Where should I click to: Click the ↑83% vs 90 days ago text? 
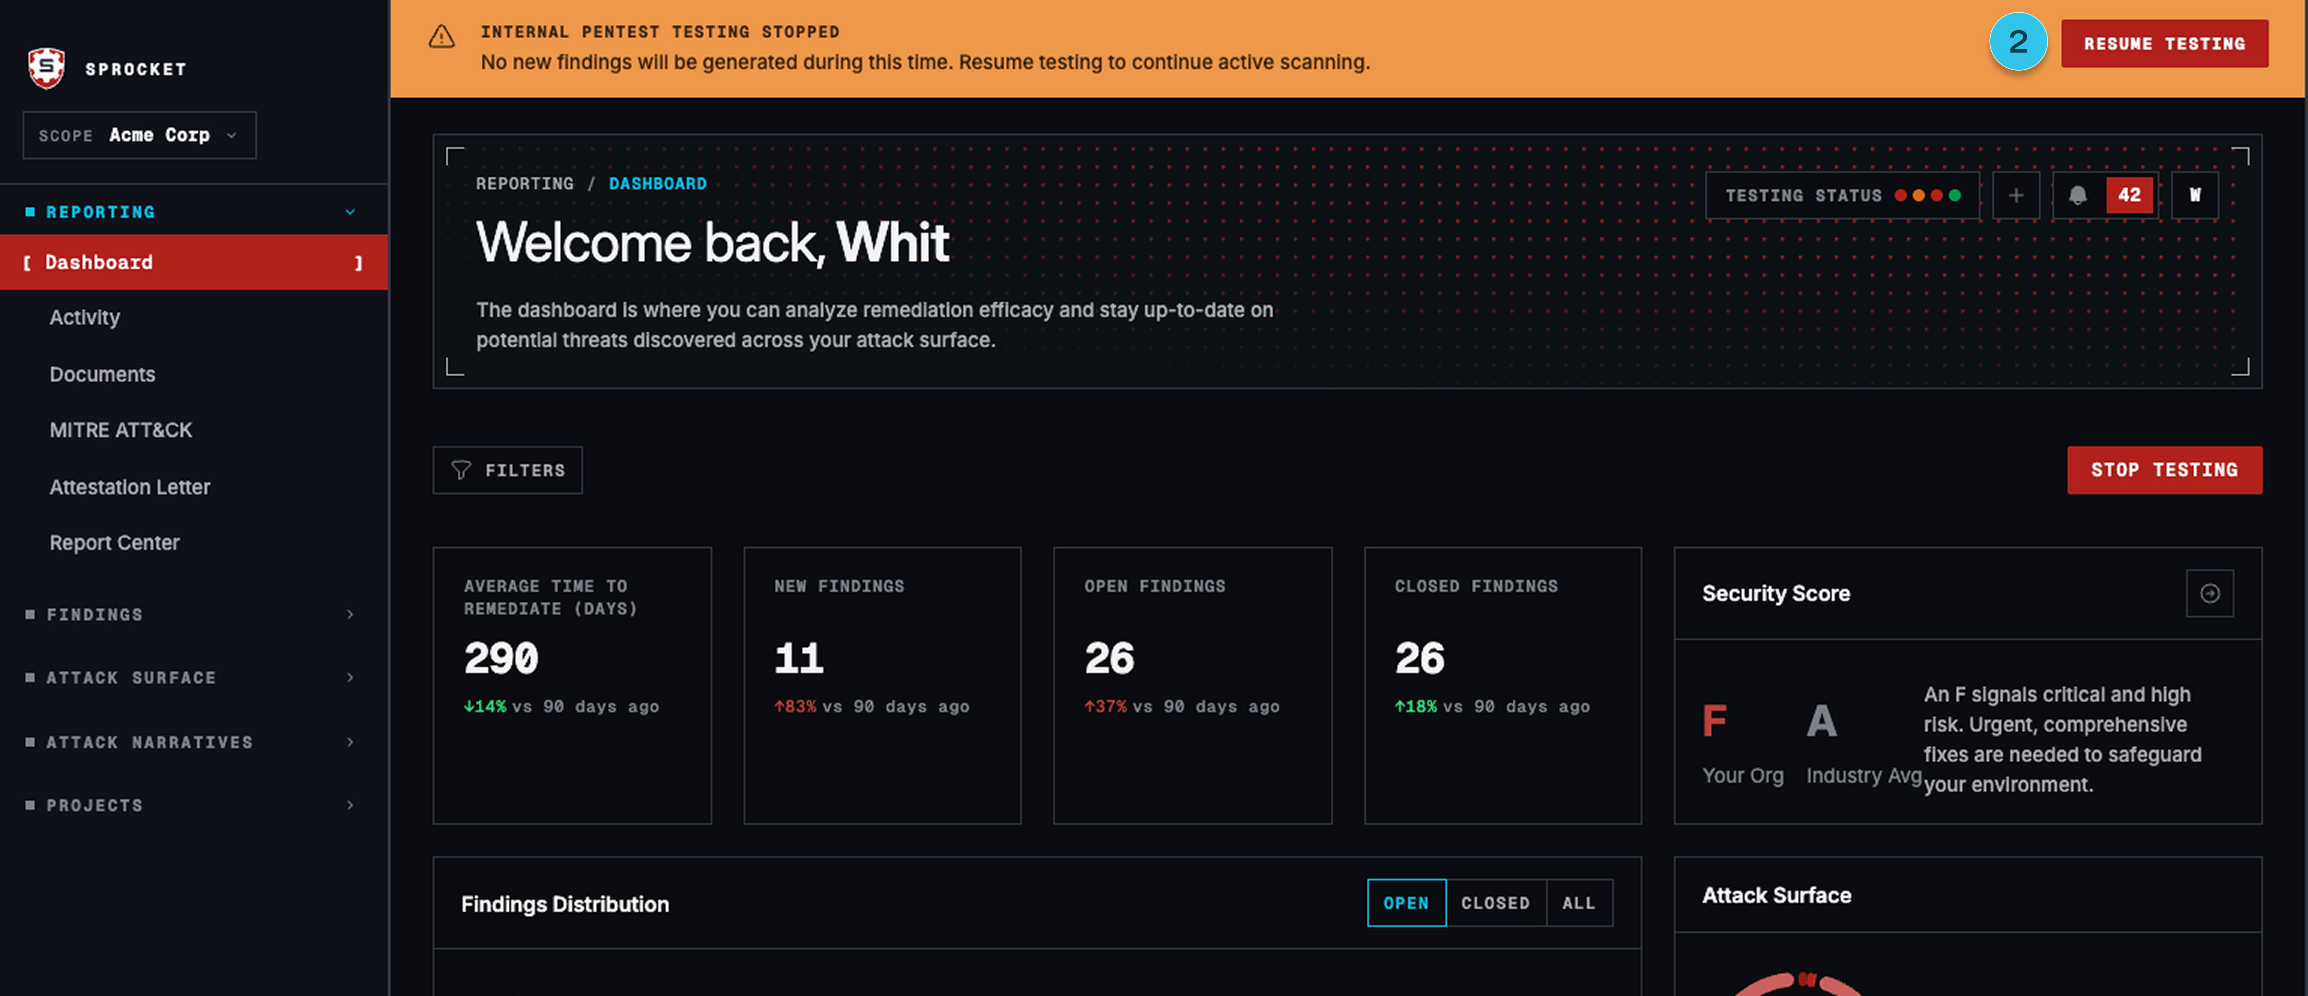[872, 707]
